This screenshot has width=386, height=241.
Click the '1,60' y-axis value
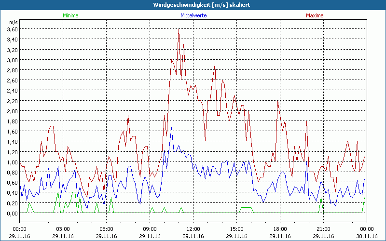click(x=13, y=131)
